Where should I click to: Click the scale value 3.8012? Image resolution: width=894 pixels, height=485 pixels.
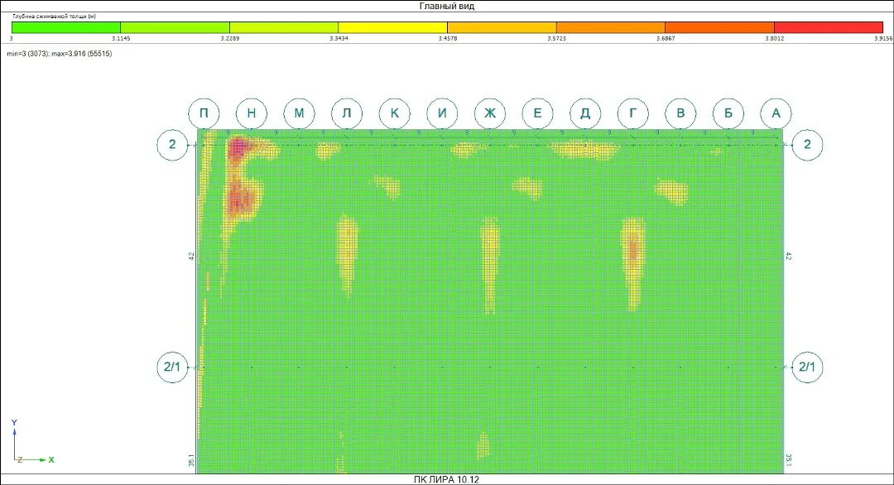click(x=774, y=38)
